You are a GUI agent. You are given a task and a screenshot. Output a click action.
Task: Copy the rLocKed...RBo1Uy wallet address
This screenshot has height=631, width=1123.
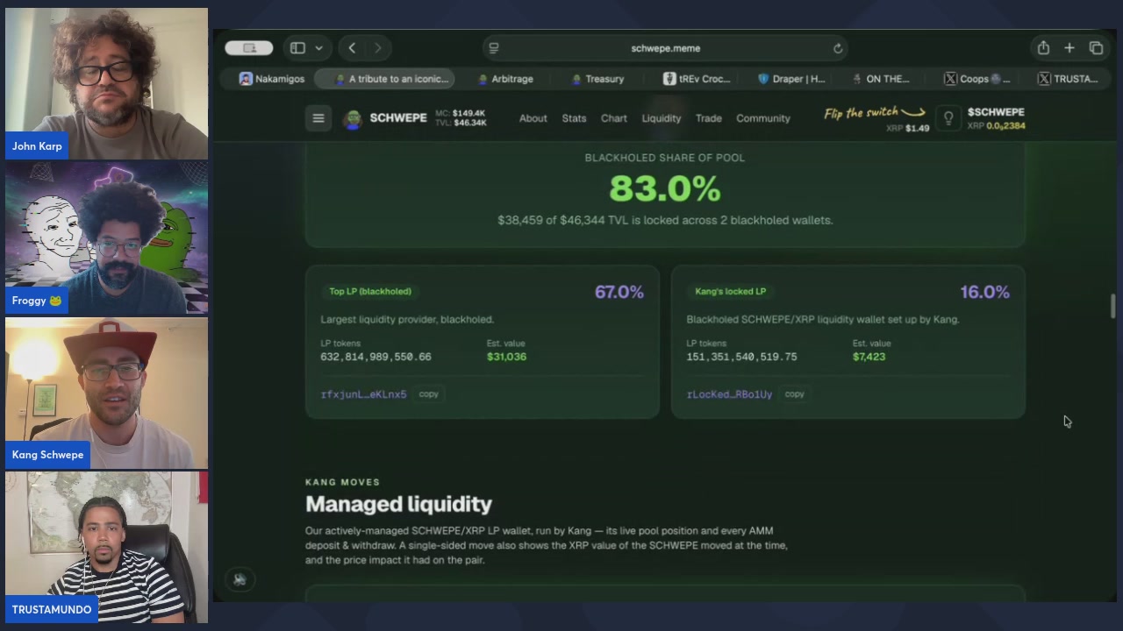(794, 394)
